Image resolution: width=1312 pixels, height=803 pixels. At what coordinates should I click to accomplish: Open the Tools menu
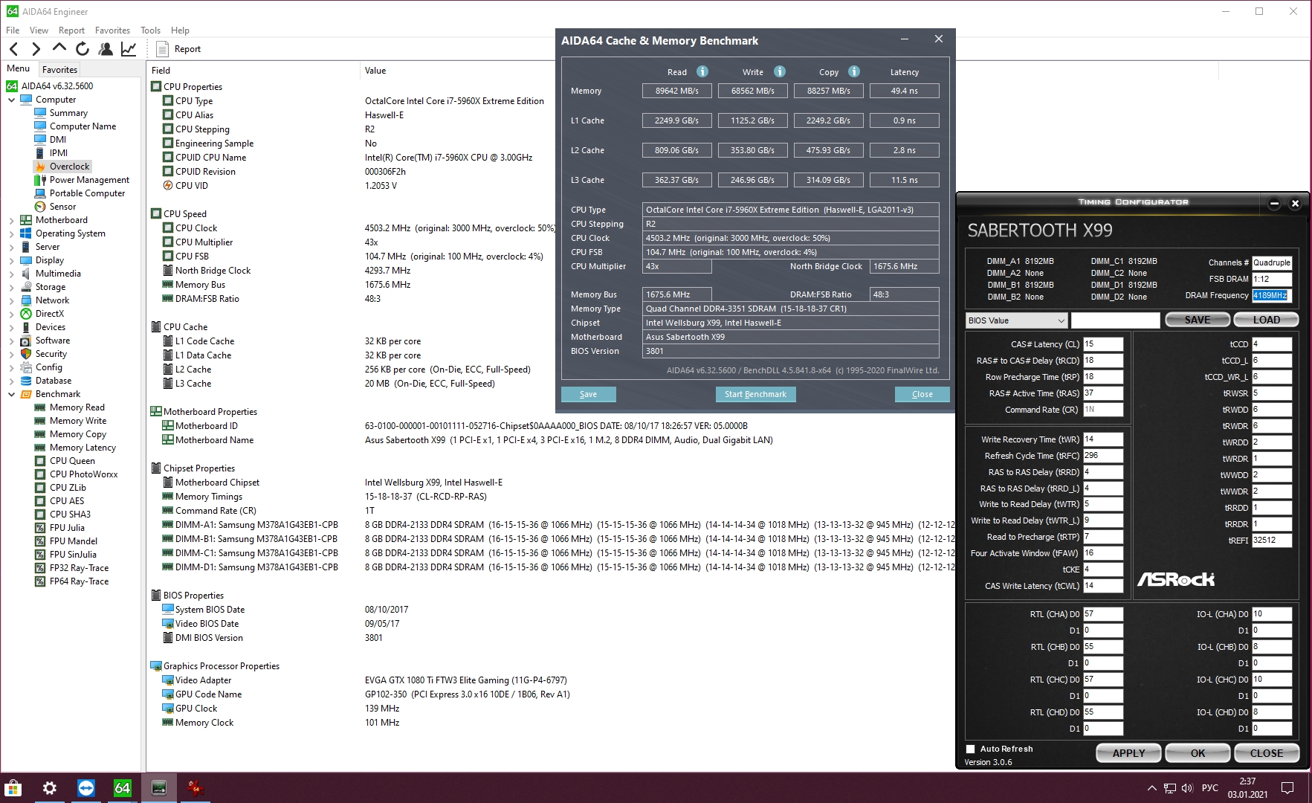(150, 30)
